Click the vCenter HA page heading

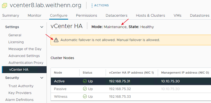[67, 26]
